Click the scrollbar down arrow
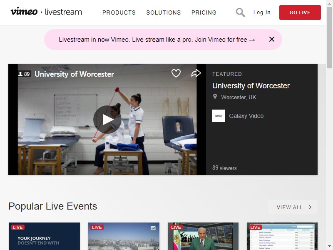 330,247
